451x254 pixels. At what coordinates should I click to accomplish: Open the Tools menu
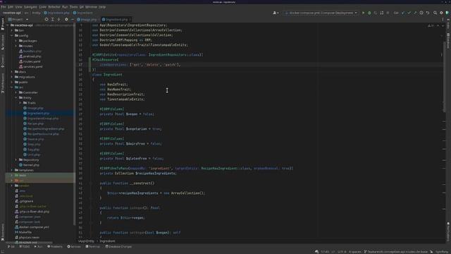(73, 6)
